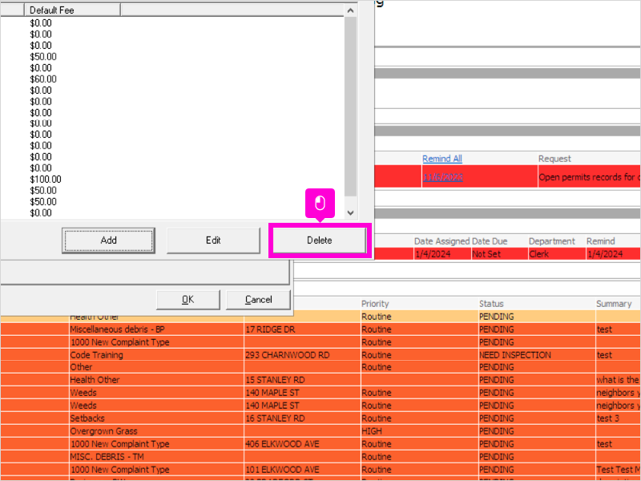Click the Department column header

click(551, 241)
